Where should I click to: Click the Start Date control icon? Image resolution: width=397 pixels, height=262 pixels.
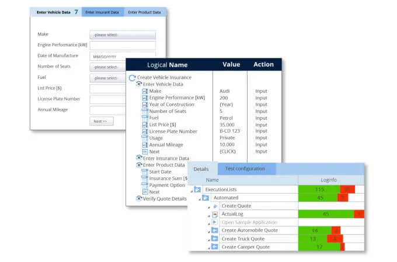[x=144, y=171]
